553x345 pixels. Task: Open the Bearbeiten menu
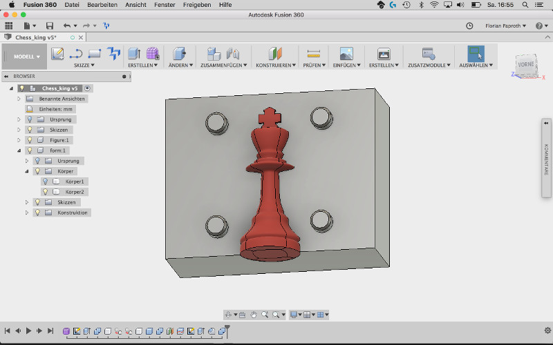click(x=102, y=4)
